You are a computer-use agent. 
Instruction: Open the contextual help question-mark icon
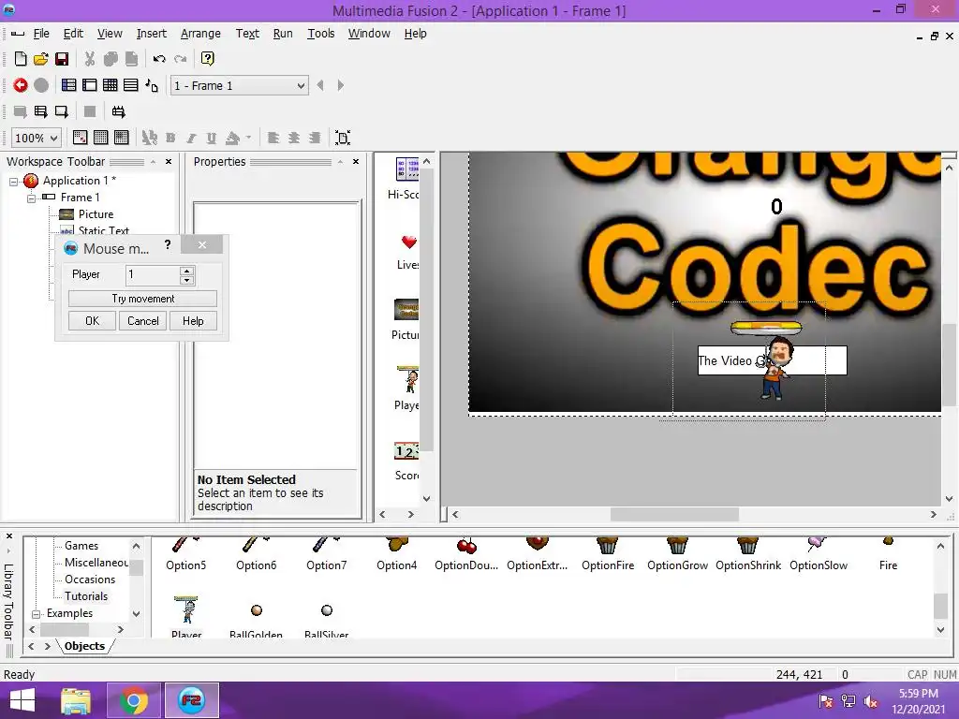(207, 59)
